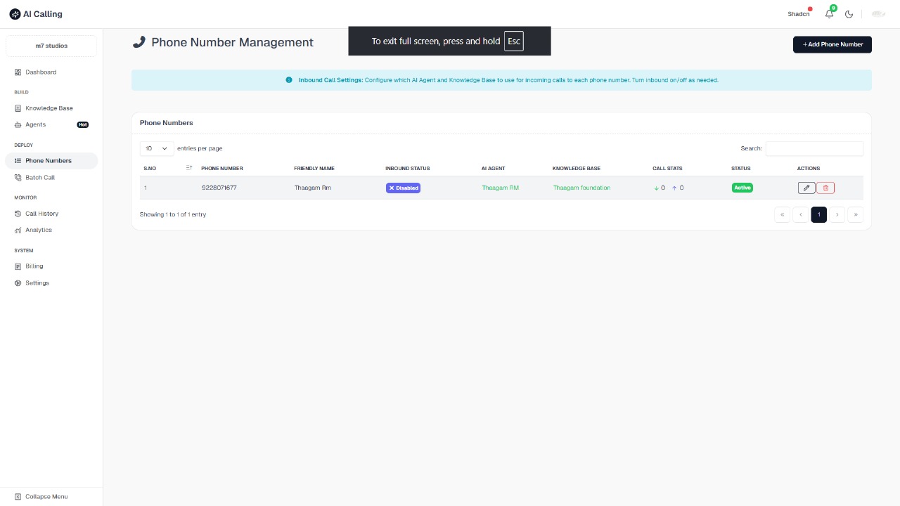Viewport: 900px width, 506px height.
Task: View Analytics from the sidebar
Action: [x=39, y=230]
